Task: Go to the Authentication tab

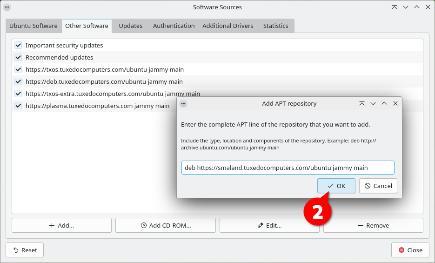Action: tap(174, 26)
